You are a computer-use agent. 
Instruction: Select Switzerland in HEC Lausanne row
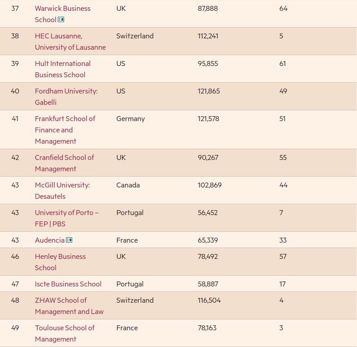tap(135, 36)
